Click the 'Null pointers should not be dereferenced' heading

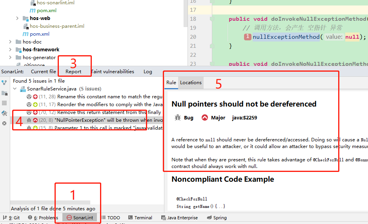[244, 104]
